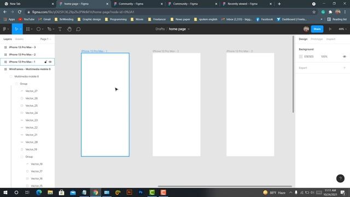The width and height of the screenshot is (350, 197).
Task: Open the Move tool dropdown arrow
Action: 21,29
